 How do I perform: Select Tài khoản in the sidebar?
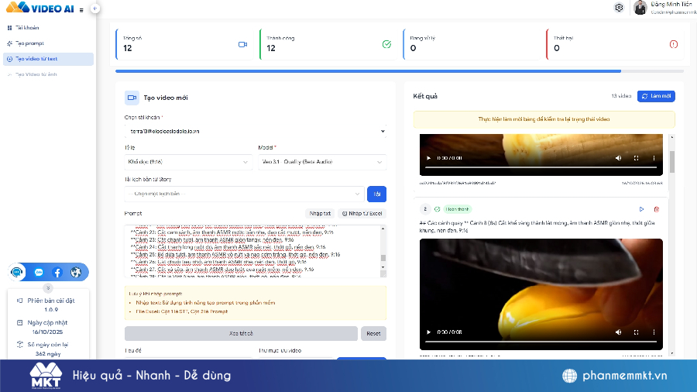coord(27,28)
